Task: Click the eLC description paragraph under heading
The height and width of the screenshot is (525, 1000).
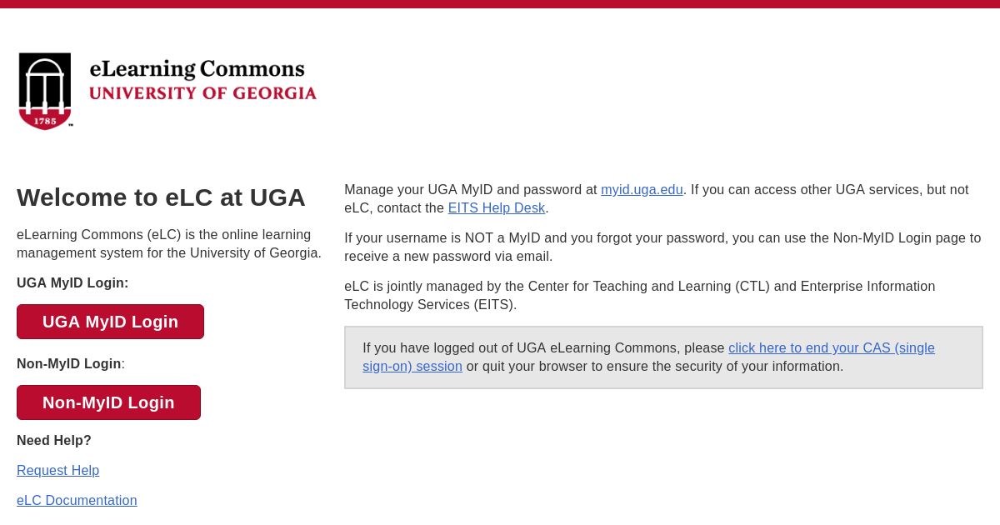Action: pos(169,244)
